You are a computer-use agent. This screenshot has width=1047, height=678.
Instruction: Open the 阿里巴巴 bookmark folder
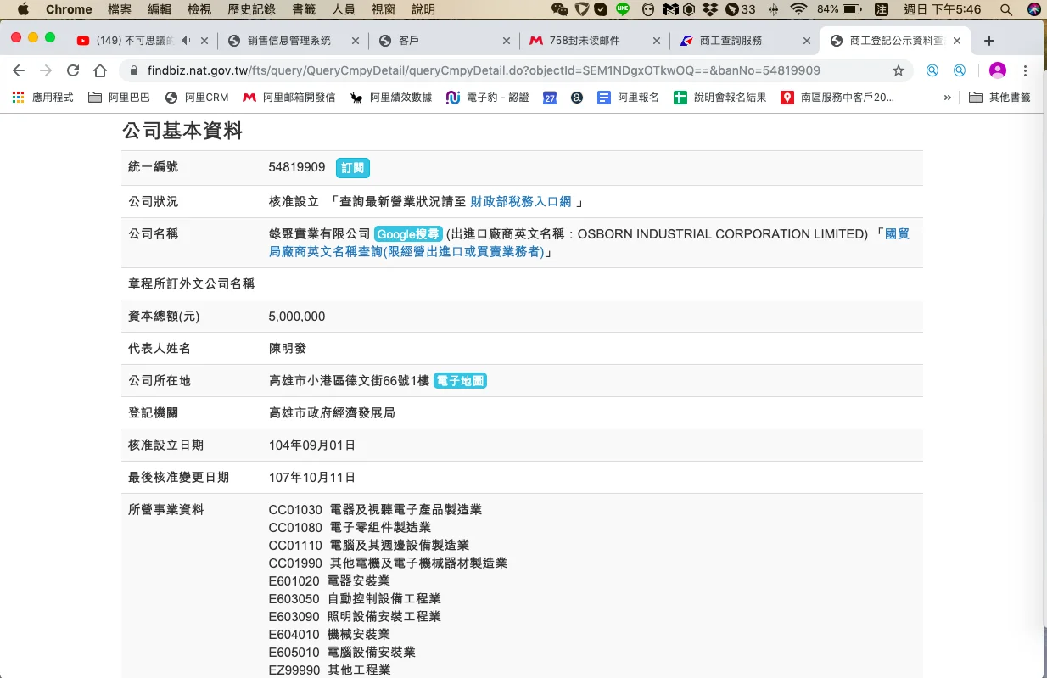(x=120, y=98)
